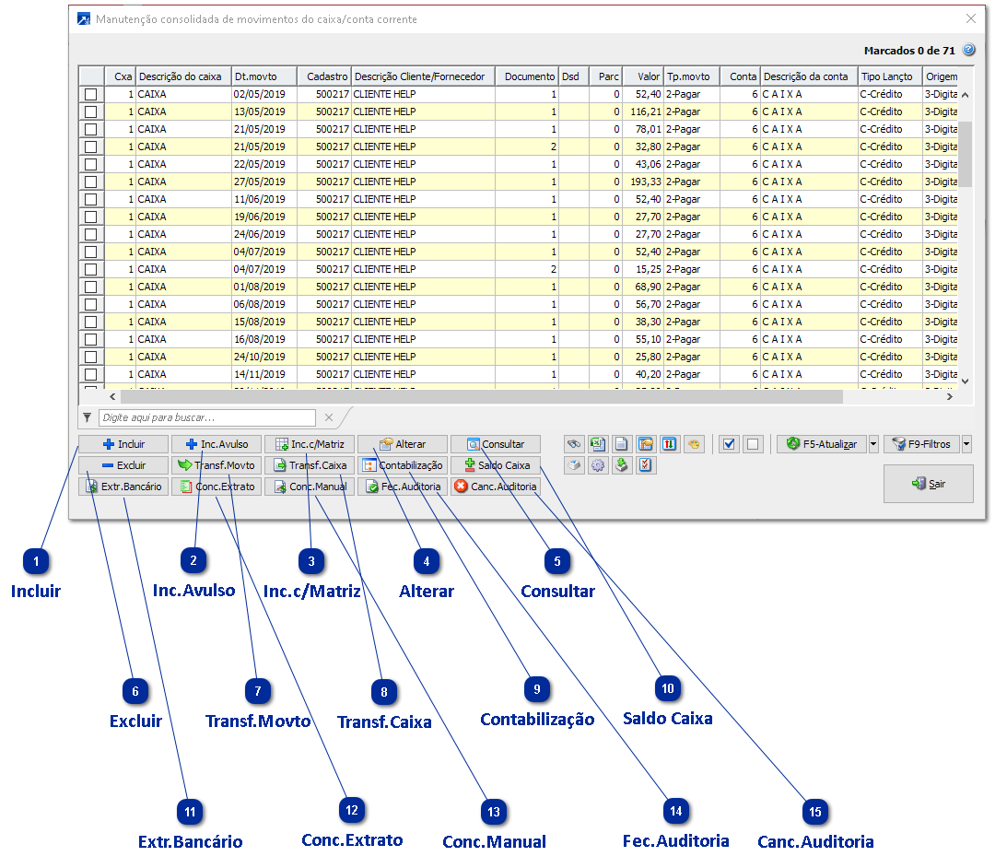
Task: Click the 'Digite aqui para buscar' search field
Action: coord(207,417)
